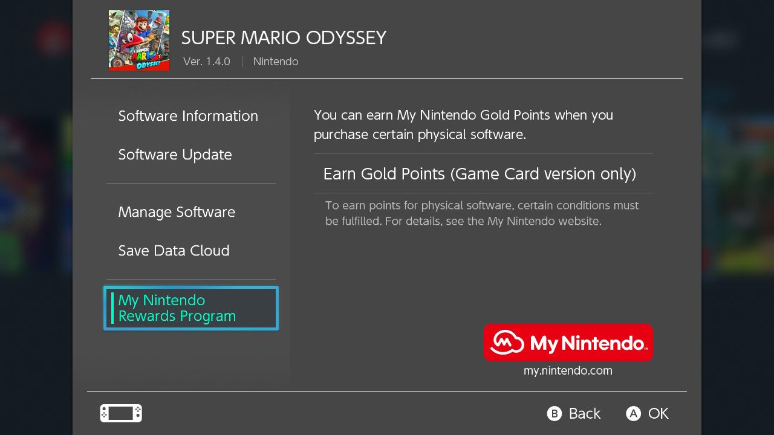
Task: Go Back using the bottom bar label
Action: (x=585, y=413)
